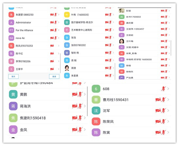Viewport: 179px width, 146px height.
Task: Click the 邀请 button
Action: click(x=54, y=76)
